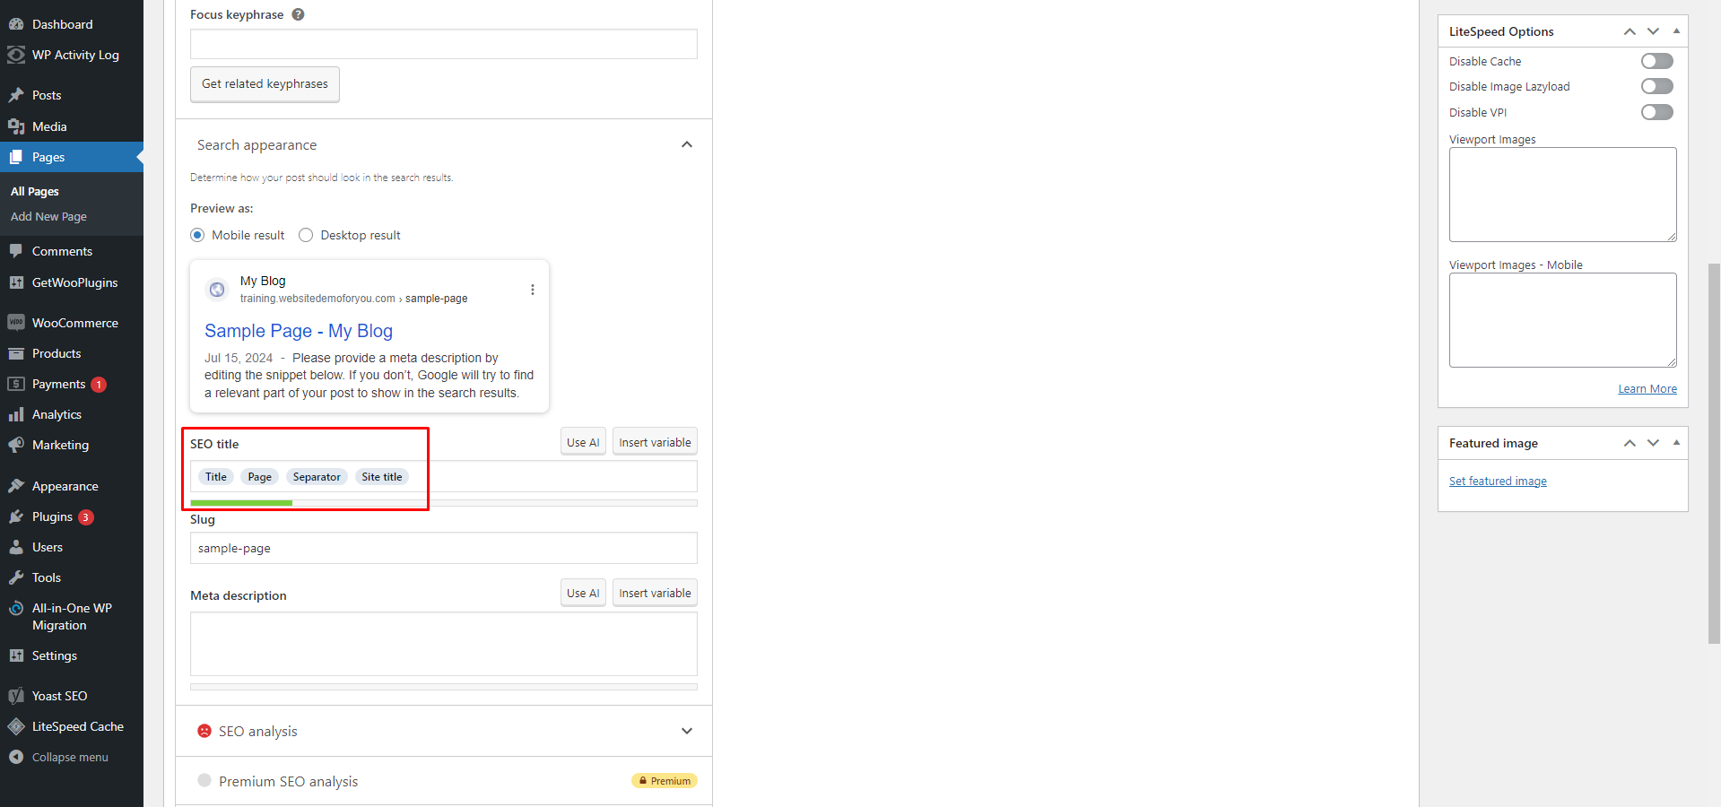The image size is (1721, 807).
Task: Click Get related keyphrases button
Action: [x=265, y=84]
